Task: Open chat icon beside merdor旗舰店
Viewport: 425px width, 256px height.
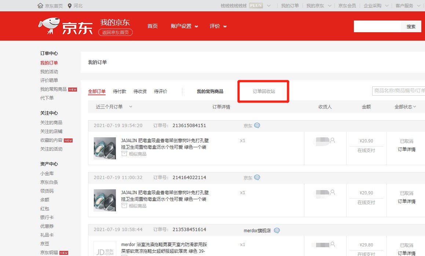Action: [x=277, y=230]
